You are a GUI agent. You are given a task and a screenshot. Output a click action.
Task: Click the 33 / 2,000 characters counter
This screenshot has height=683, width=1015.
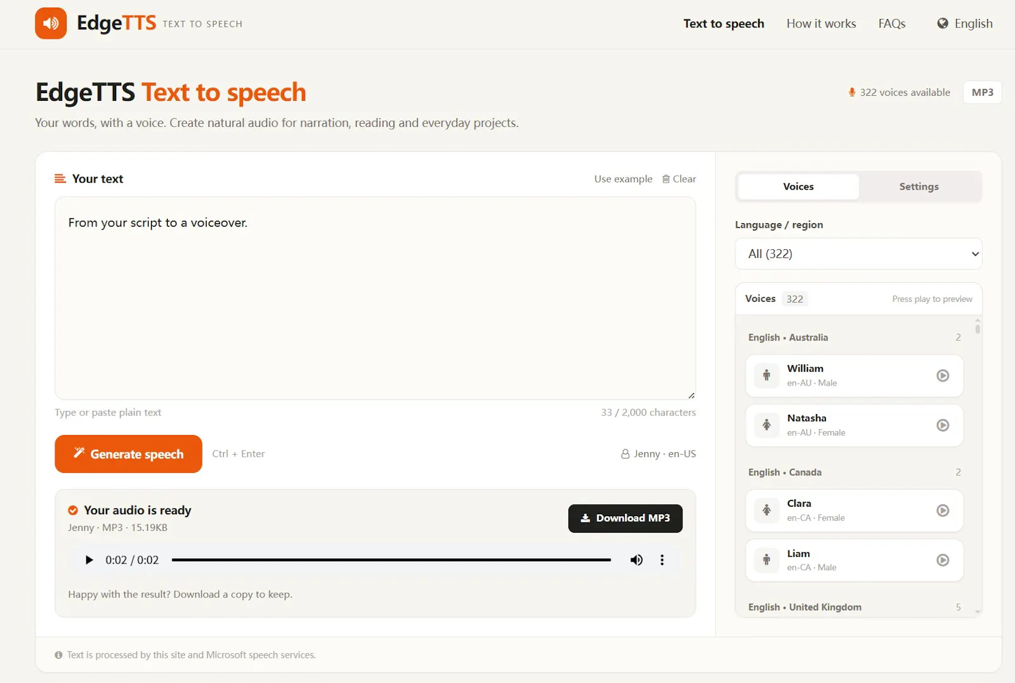point(648,412)
